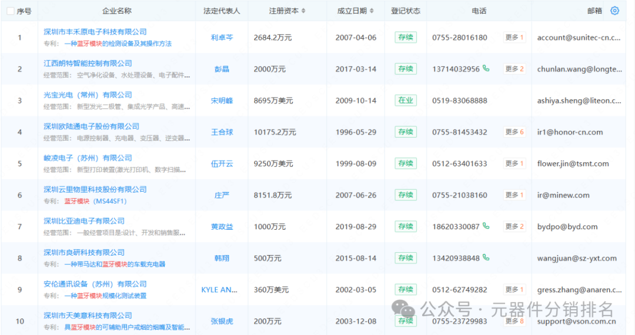This screenshot has height=335, width=635.
Task: Open 深圳欧陆通电子股份有限公司 link
Action: (x=92, y=126)
